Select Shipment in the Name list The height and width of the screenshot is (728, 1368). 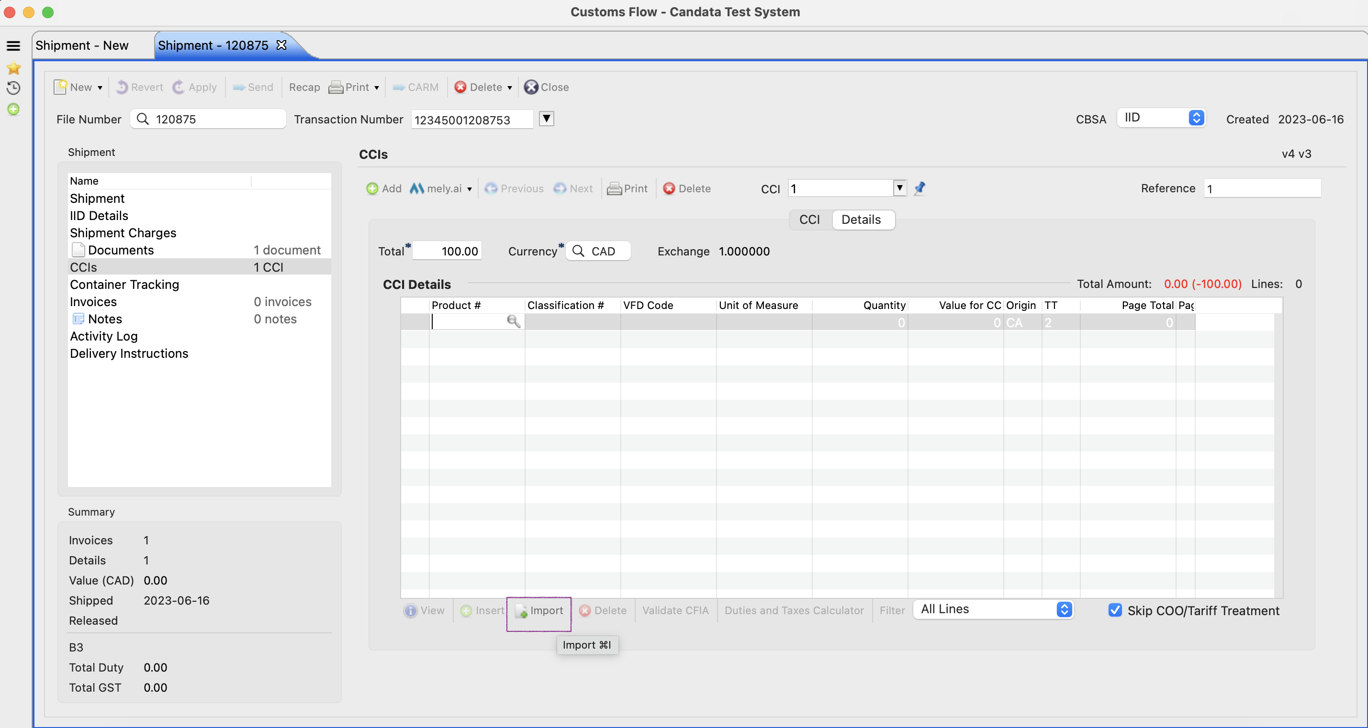pos(97,199)
